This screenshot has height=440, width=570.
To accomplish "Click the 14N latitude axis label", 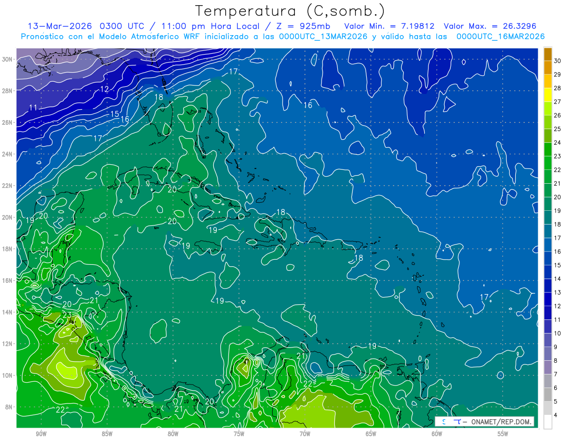I will (7, 312).
